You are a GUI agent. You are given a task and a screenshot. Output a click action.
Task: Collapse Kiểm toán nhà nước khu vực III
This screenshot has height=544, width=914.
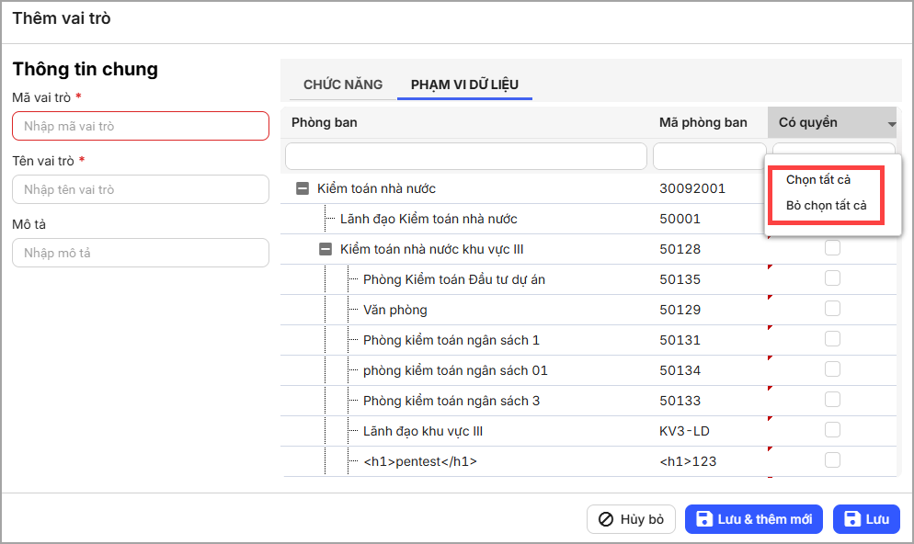(x=325, y=249)
